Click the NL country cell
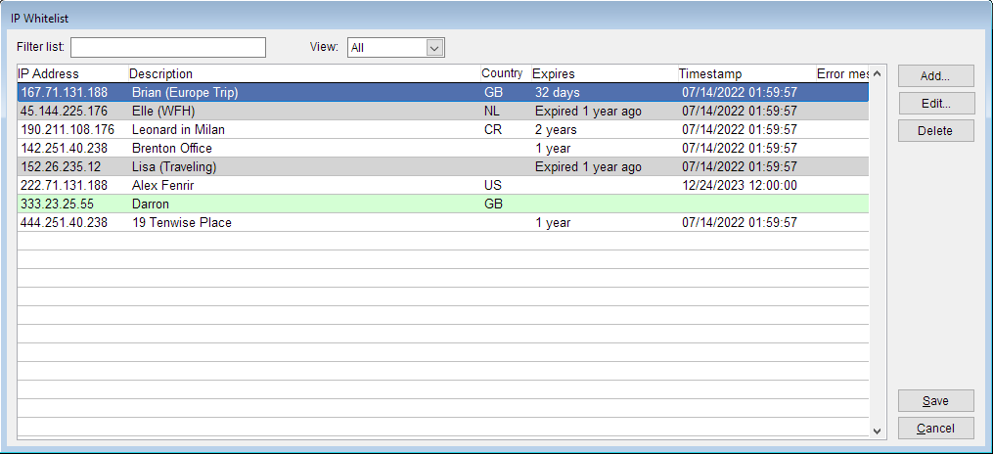The image size is (993, 454). click(x=492, y=112)
